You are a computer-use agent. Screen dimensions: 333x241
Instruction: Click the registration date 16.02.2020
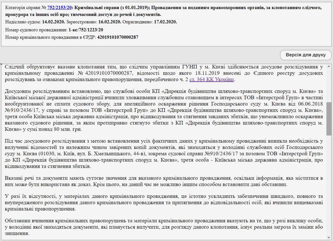click(110, 22)
